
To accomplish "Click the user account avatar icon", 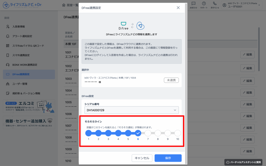I will (x=224, y=5).
